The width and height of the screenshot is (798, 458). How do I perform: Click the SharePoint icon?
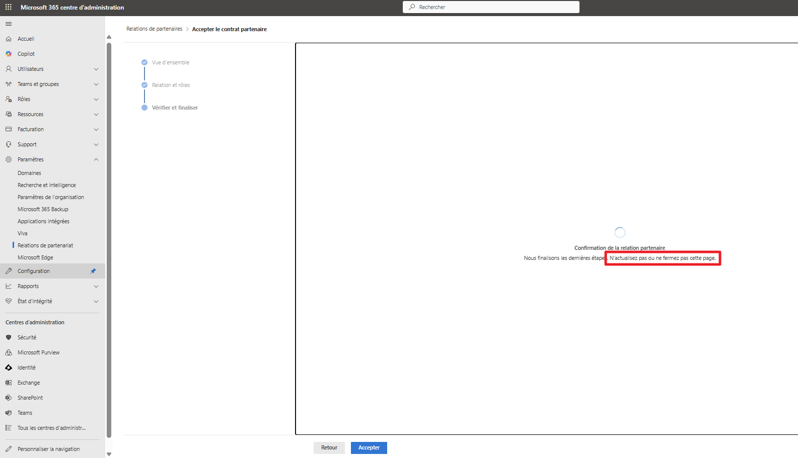pos(9,398)
